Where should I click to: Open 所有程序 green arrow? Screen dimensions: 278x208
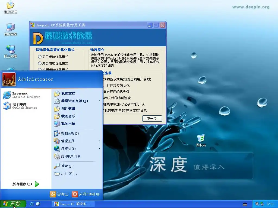[37, 184]
